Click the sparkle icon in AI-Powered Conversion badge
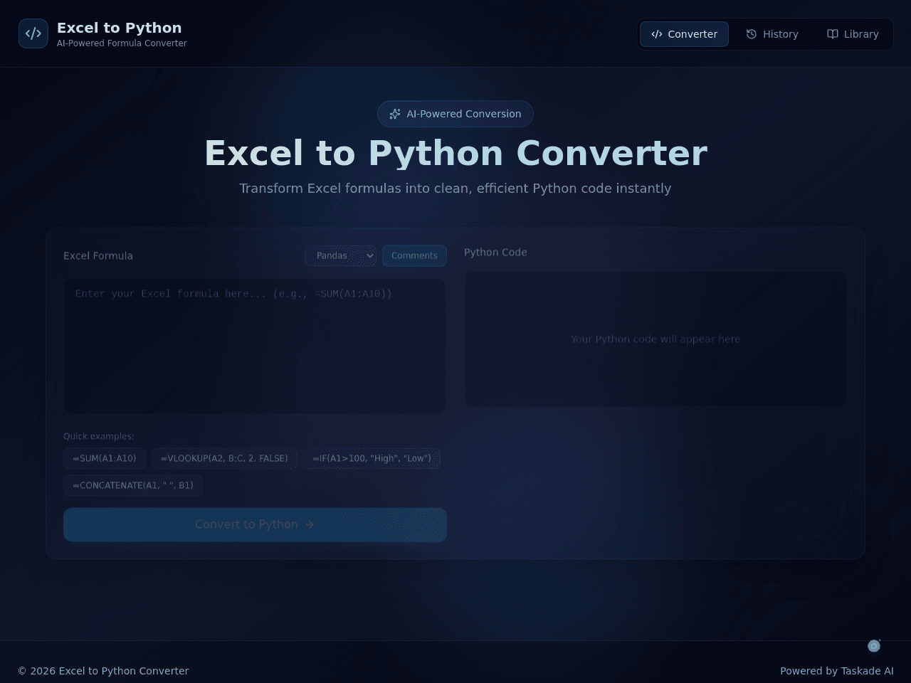The image size is (911, 683). click(395, 114)
